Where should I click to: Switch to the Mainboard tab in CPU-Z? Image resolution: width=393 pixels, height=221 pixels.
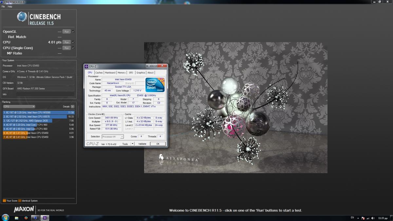110,73
